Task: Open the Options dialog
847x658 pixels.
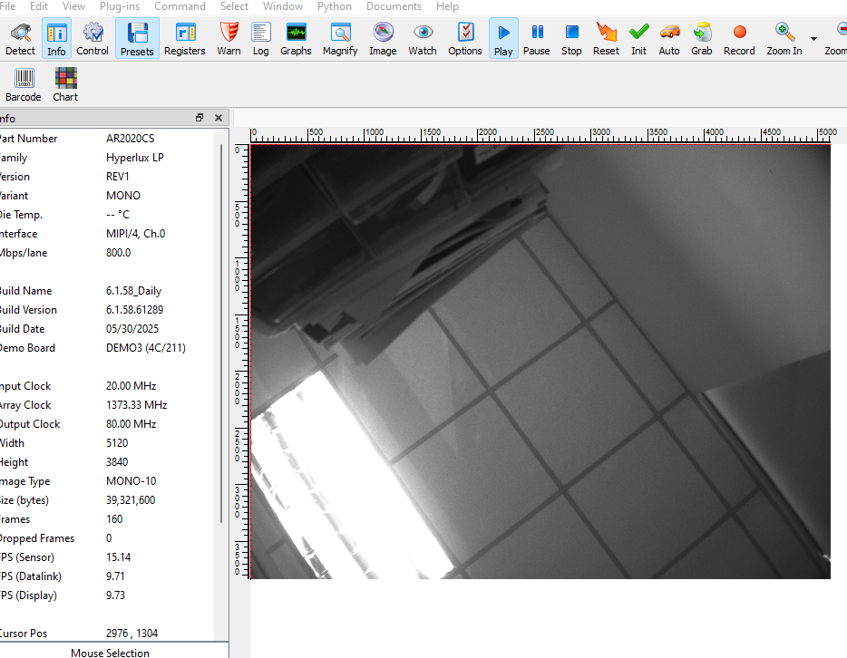Action: tap(465, 38)
